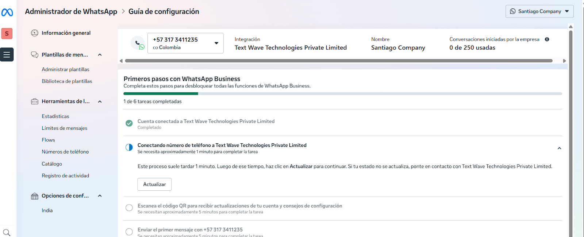Select the Enviar el primer mensaje radio circle
This screenshot has height=237, width=584.
click(129, 232)
